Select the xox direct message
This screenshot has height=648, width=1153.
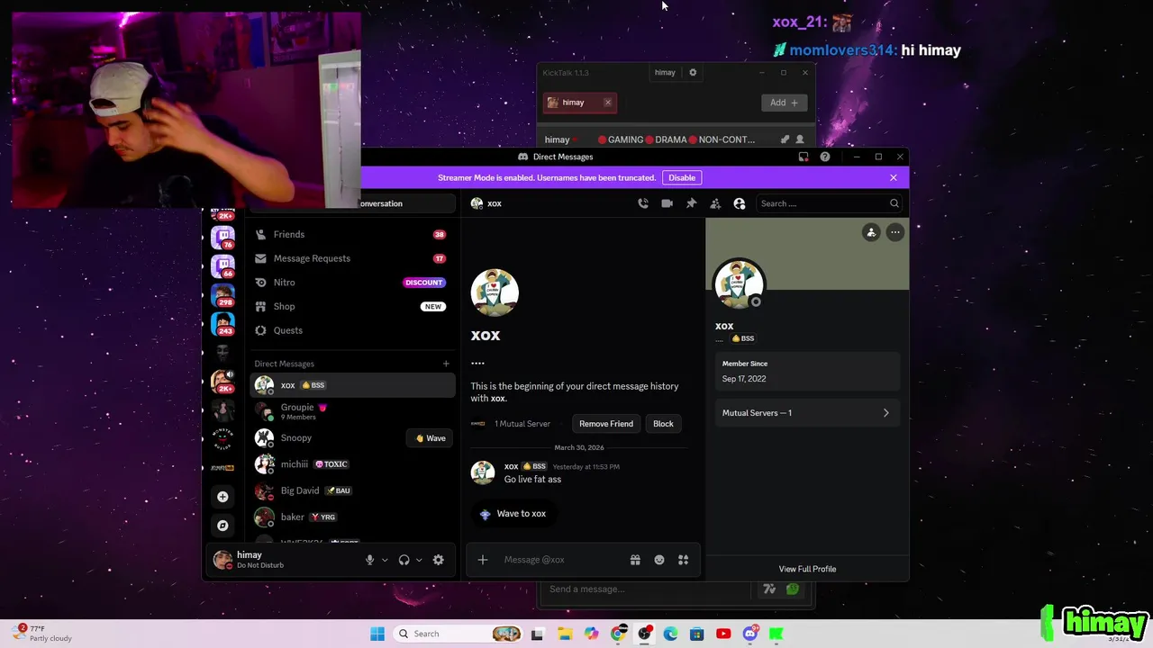coord(352,385)
